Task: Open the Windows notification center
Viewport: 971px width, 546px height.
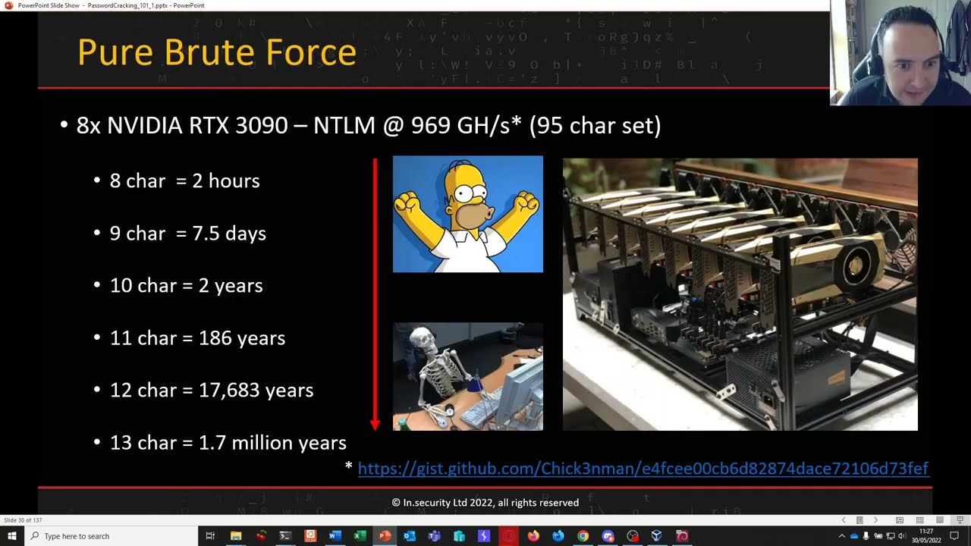Action: coord(954,536)
